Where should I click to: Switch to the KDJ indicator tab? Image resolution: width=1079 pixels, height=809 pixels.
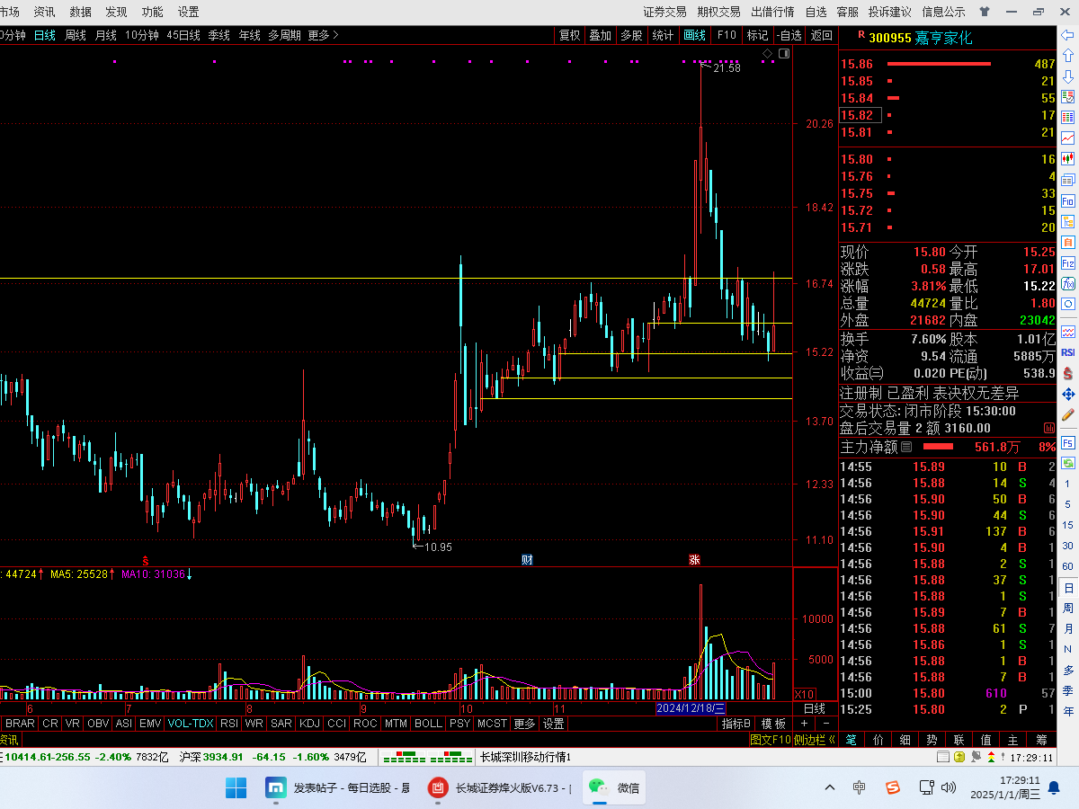coord(308,724)
